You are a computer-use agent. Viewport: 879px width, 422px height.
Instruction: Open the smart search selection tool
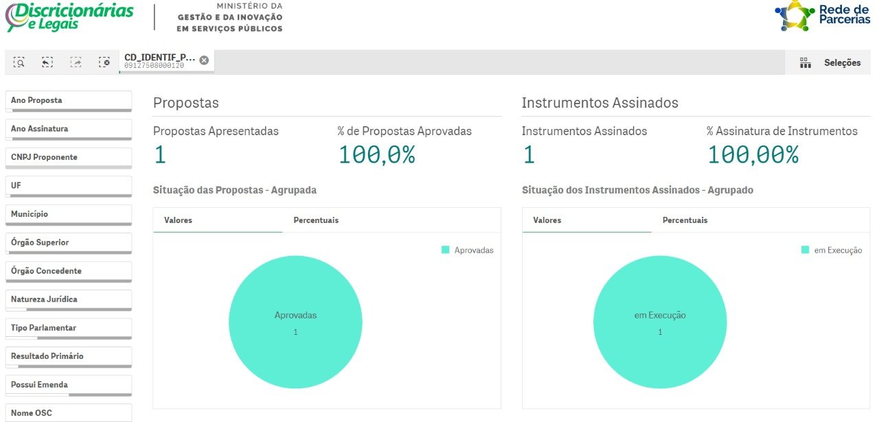click(x=19, y=62)
